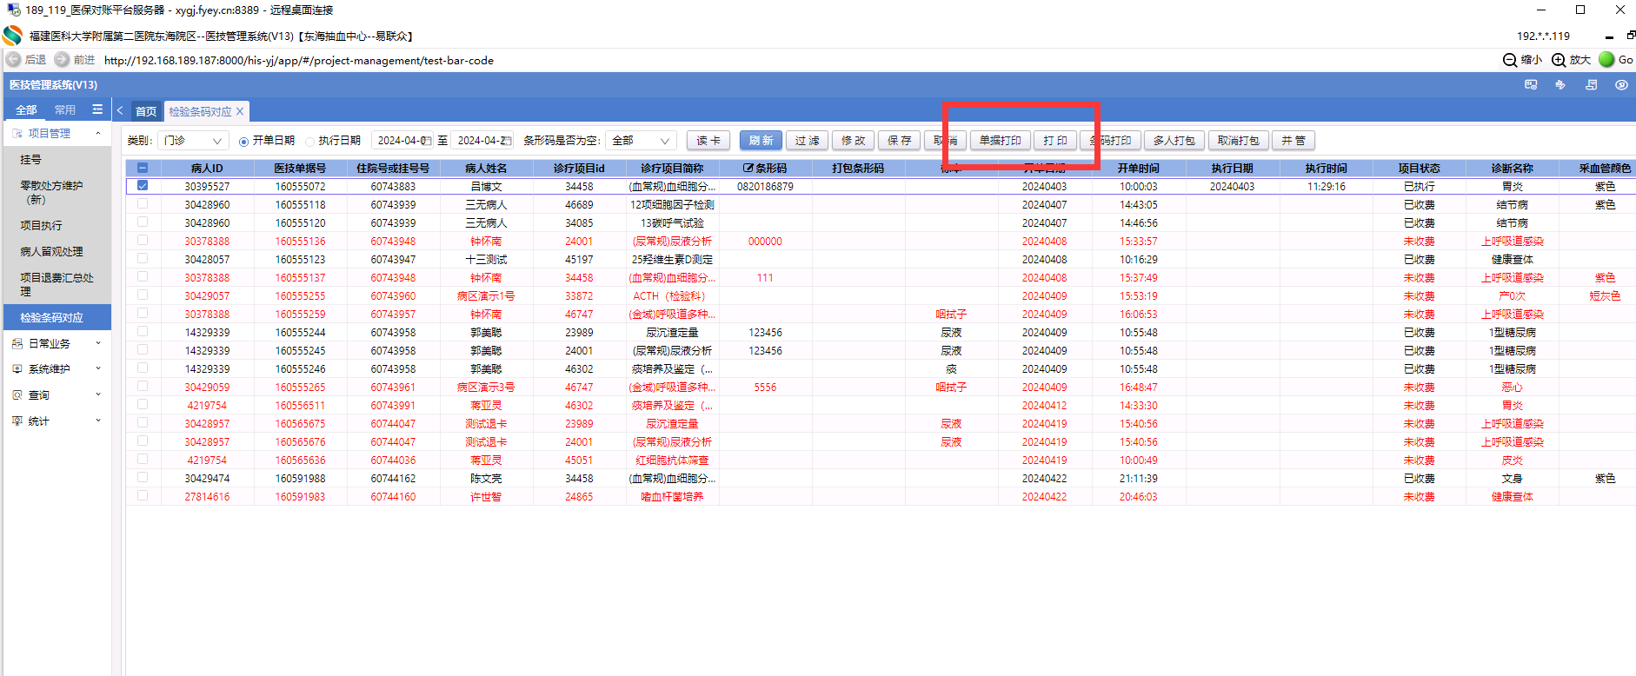
Task: Click the 读卡 button
Action: point(708,141)
